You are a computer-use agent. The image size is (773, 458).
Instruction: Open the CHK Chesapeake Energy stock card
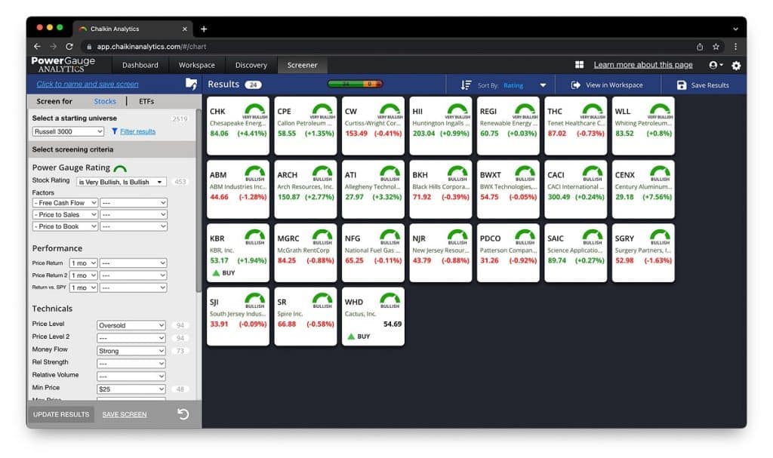238,125
